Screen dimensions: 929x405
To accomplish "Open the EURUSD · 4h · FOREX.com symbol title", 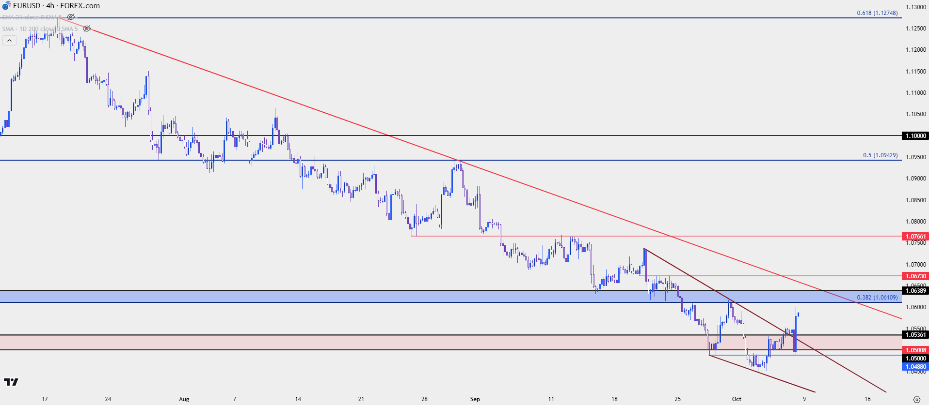I will pos(56,6).
